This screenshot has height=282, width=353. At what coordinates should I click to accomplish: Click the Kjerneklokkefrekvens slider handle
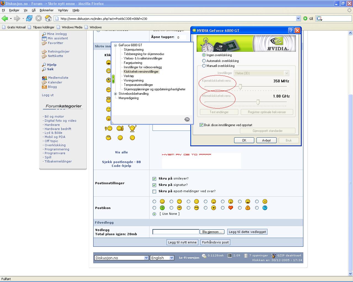(x=240, y=87)
